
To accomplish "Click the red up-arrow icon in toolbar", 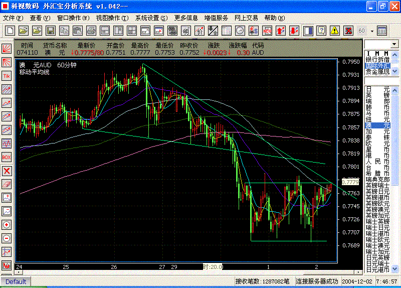I will [281, 31].
